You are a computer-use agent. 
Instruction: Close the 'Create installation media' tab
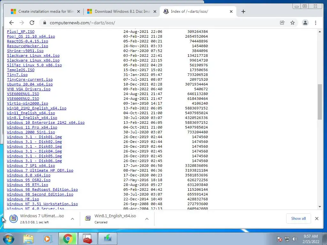click(x=79, y=11)
